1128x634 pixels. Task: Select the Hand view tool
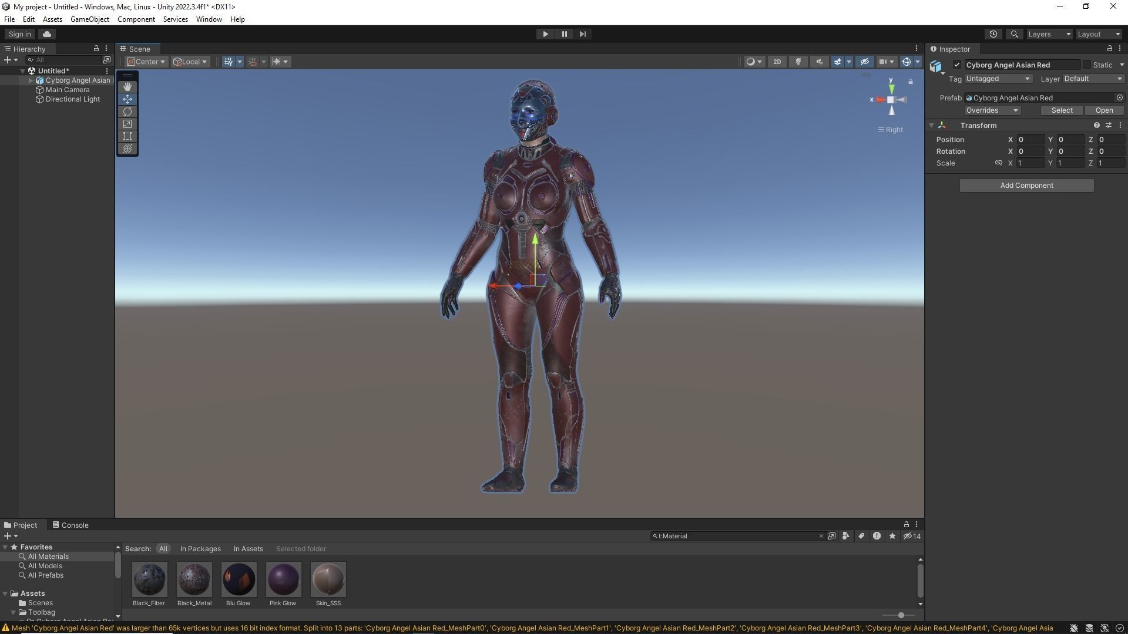[127, 87]
